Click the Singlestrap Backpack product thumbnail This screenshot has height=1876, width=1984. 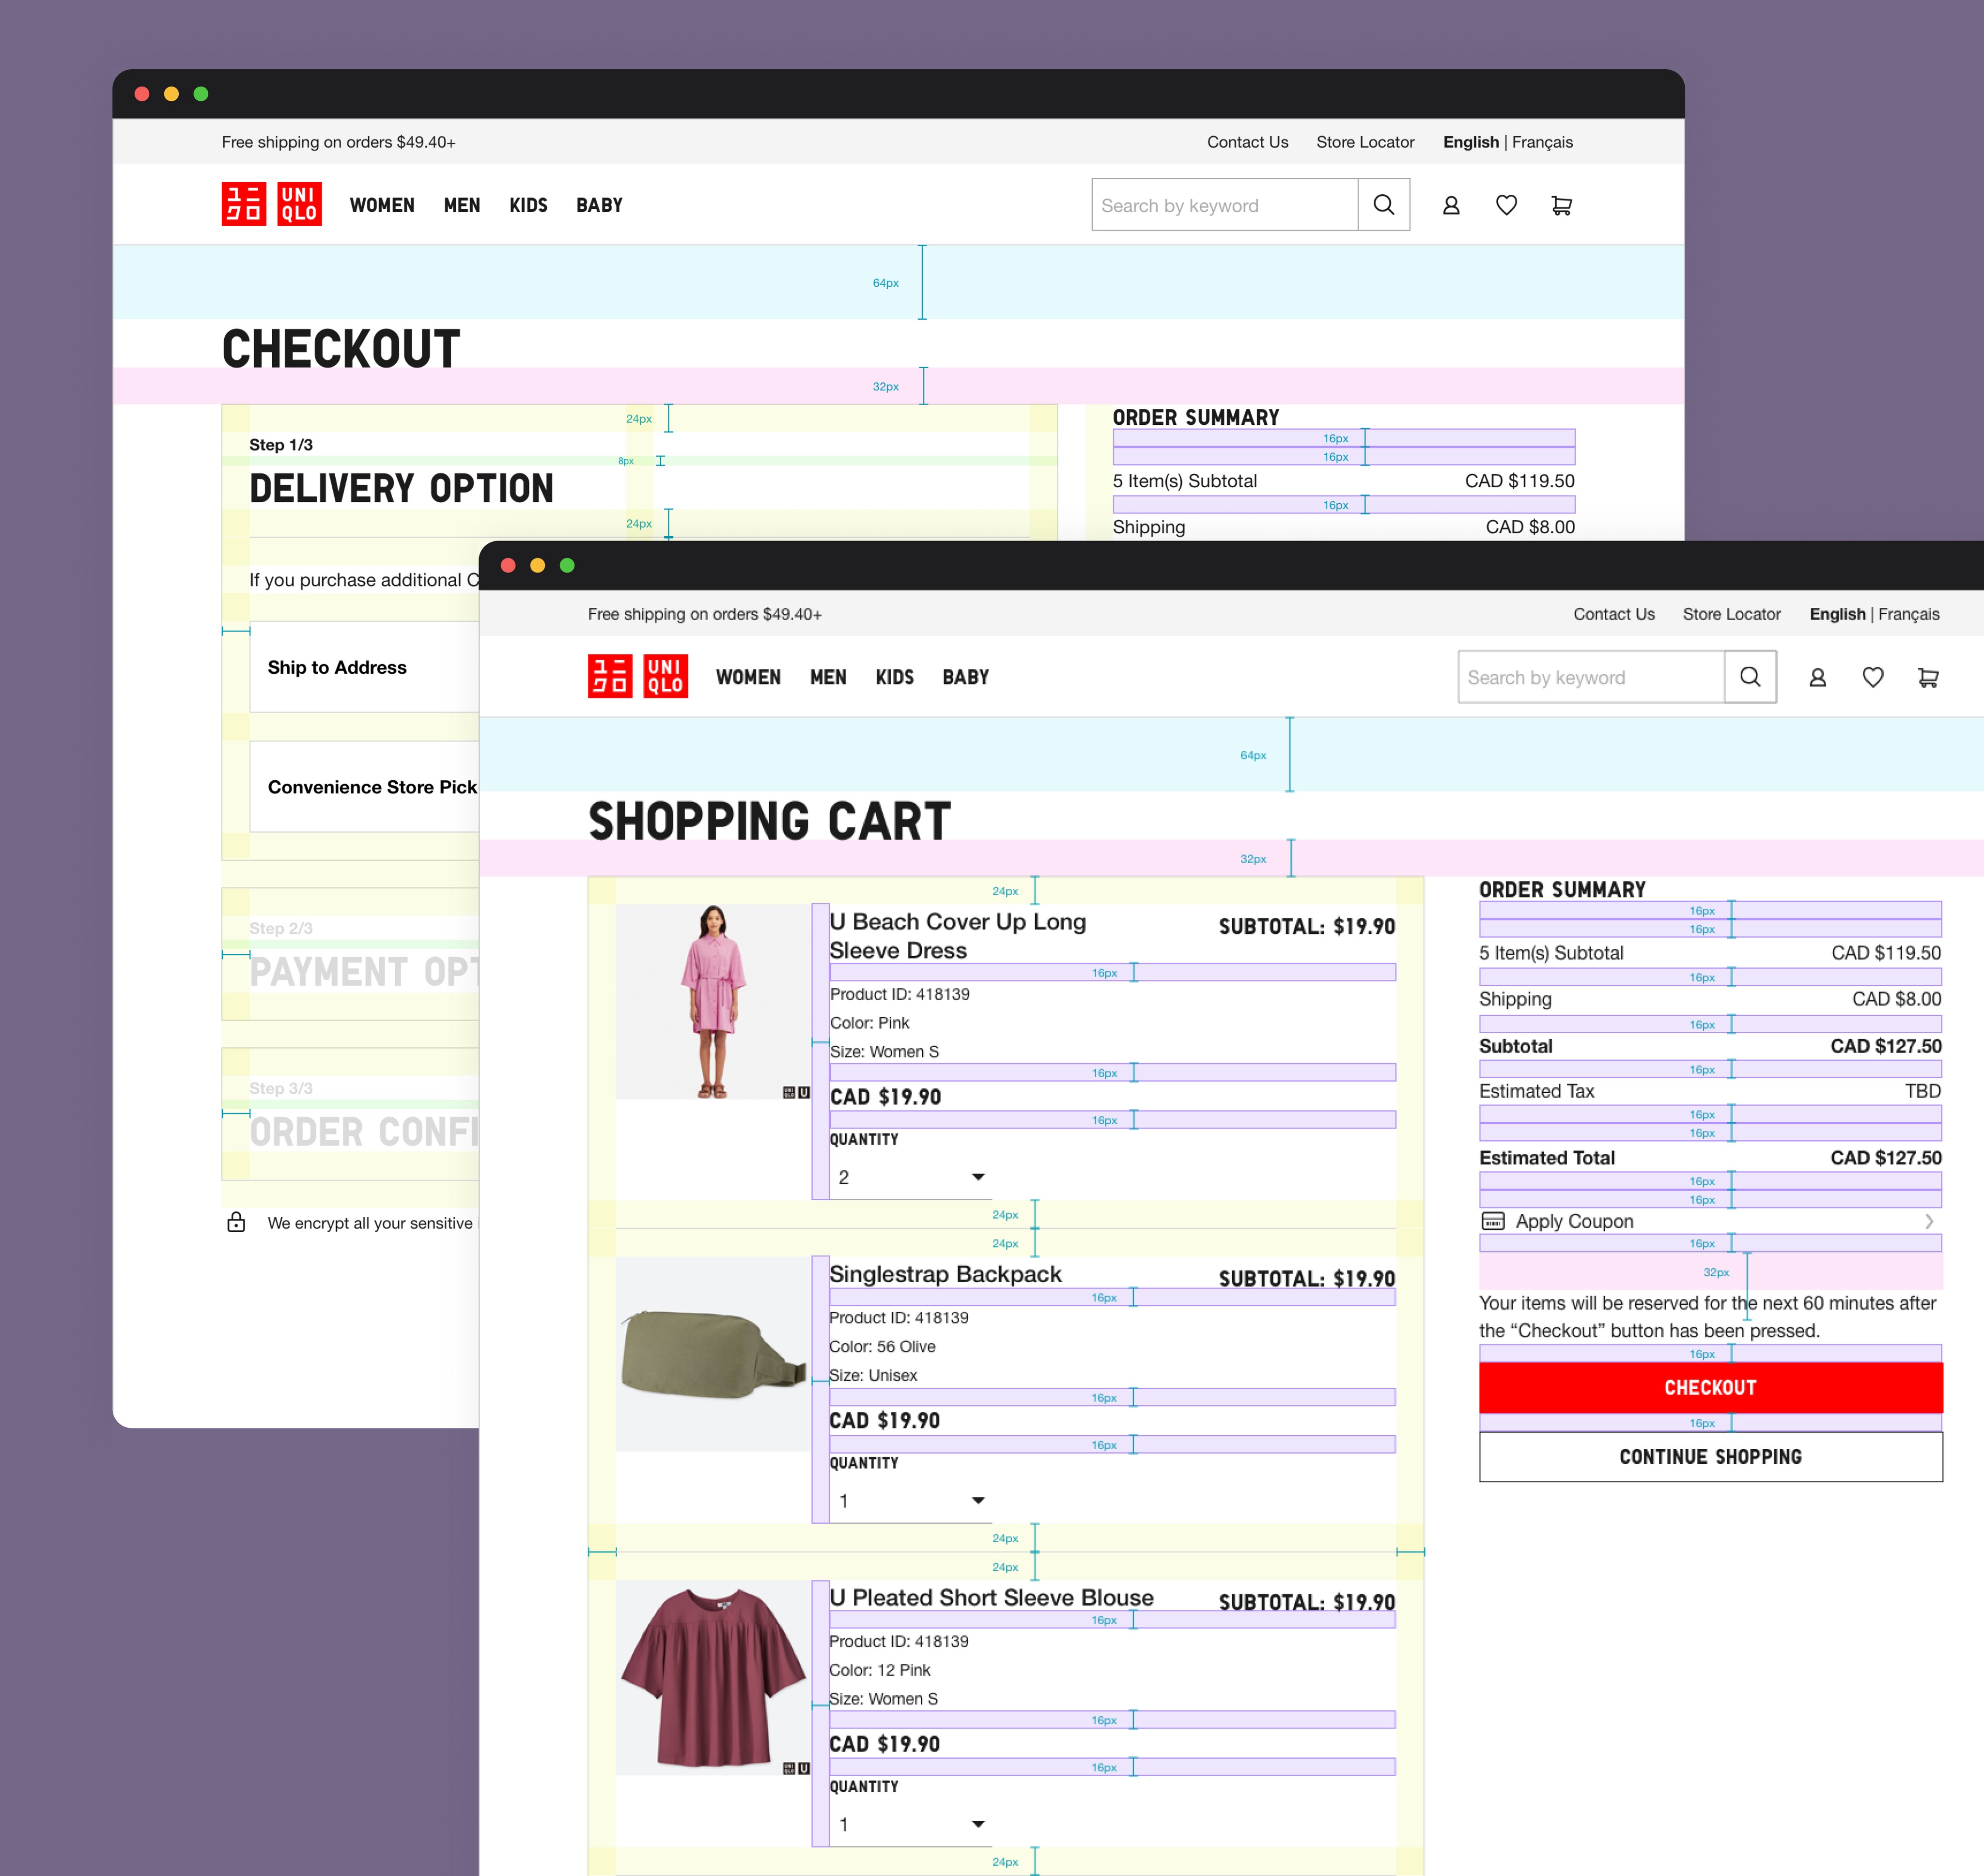click(712, 1353)
